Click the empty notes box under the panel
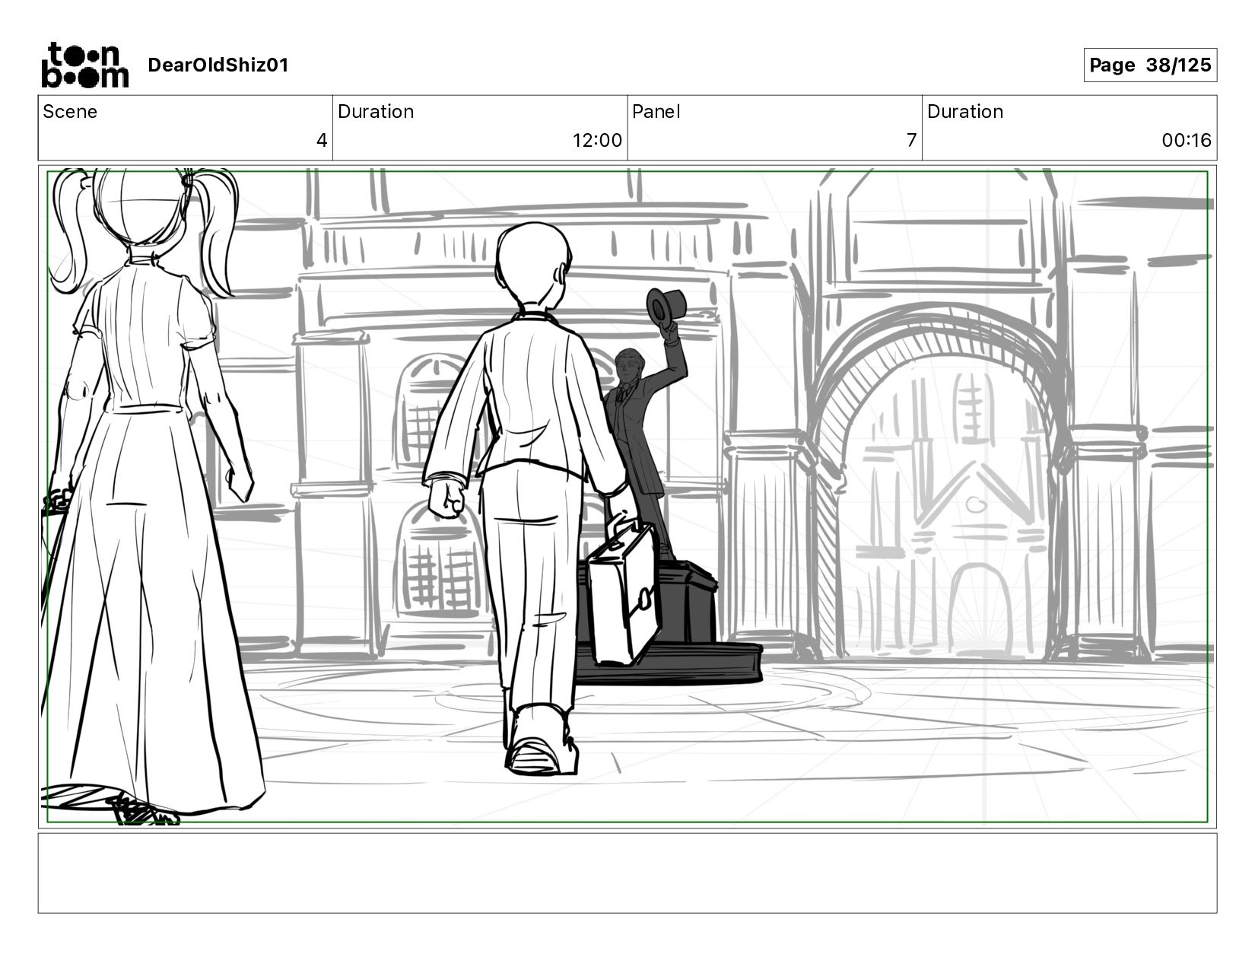1255x970 pixels. point(627,873)
